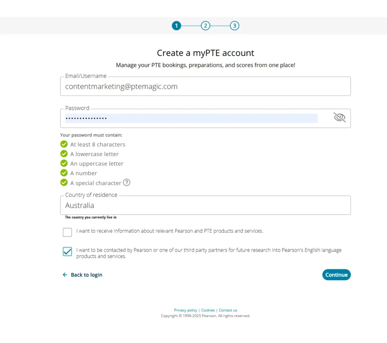Click the Contact us link
387x343 pixels.
pos(228,310)
